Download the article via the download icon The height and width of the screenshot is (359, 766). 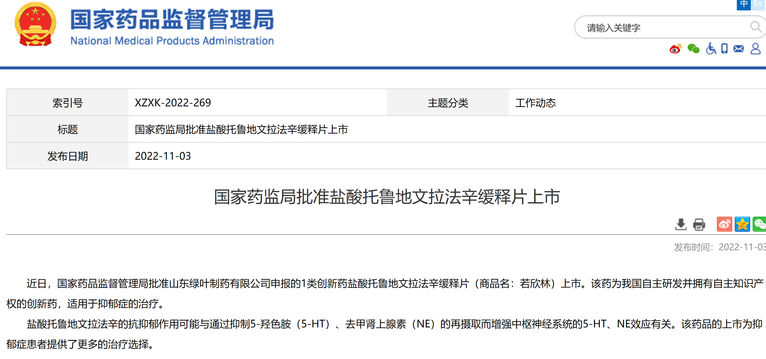(x=681, y=224)
